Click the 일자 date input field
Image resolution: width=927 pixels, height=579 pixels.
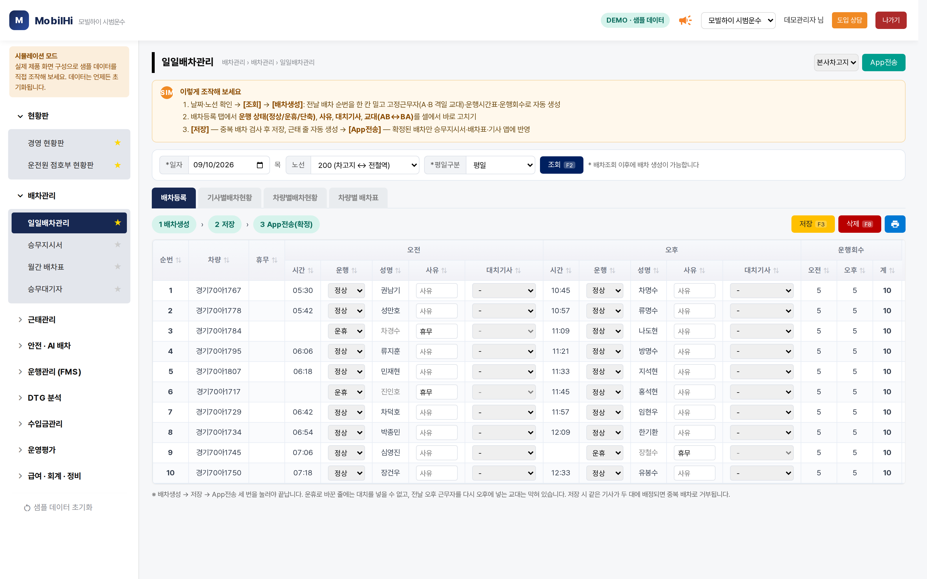point(229,165)
